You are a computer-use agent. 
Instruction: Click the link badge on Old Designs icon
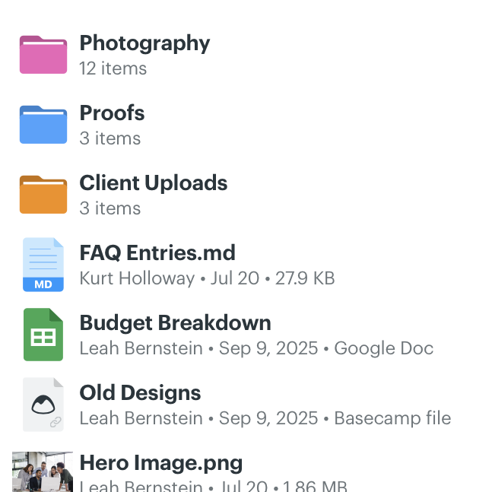(56, 422)
